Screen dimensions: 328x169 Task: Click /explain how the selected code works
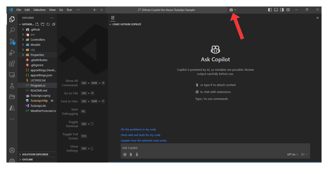(143, 141)
